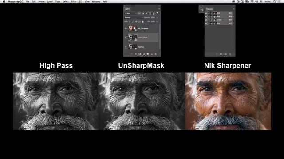Open the Layer menu
The height and width of the screenshot is (159, 284).
coord(50,2)
